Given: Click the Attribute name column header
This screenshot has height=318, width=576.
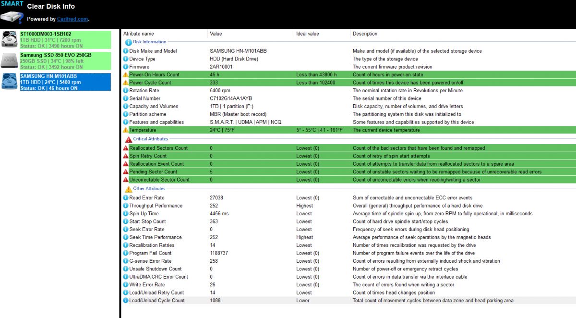Looking at the screenshot, I should pos(139,34).
